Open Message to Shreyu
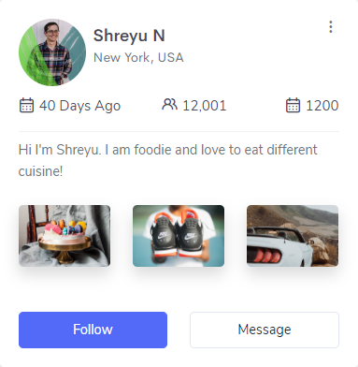Image resolution: width=358 pixels, height=367 pixels. [x=265, y=330]
